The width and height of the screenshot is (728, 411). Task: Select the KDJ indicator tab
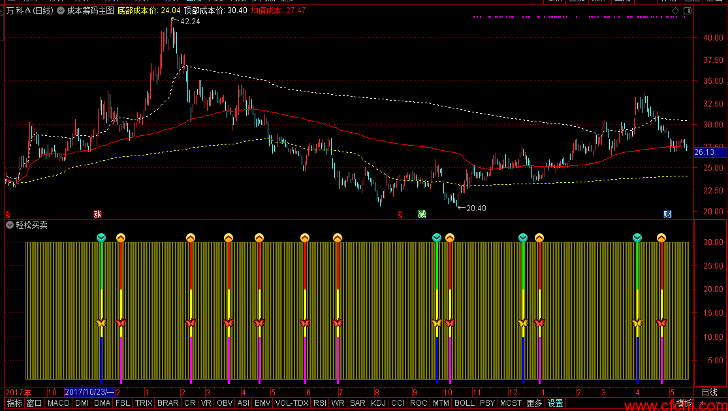point(379,403)
